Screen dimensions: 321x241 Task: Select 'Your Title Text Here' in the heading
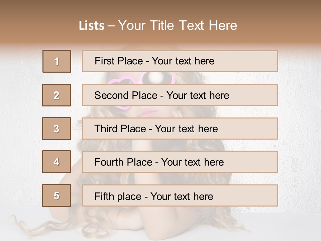click(178, 25)
